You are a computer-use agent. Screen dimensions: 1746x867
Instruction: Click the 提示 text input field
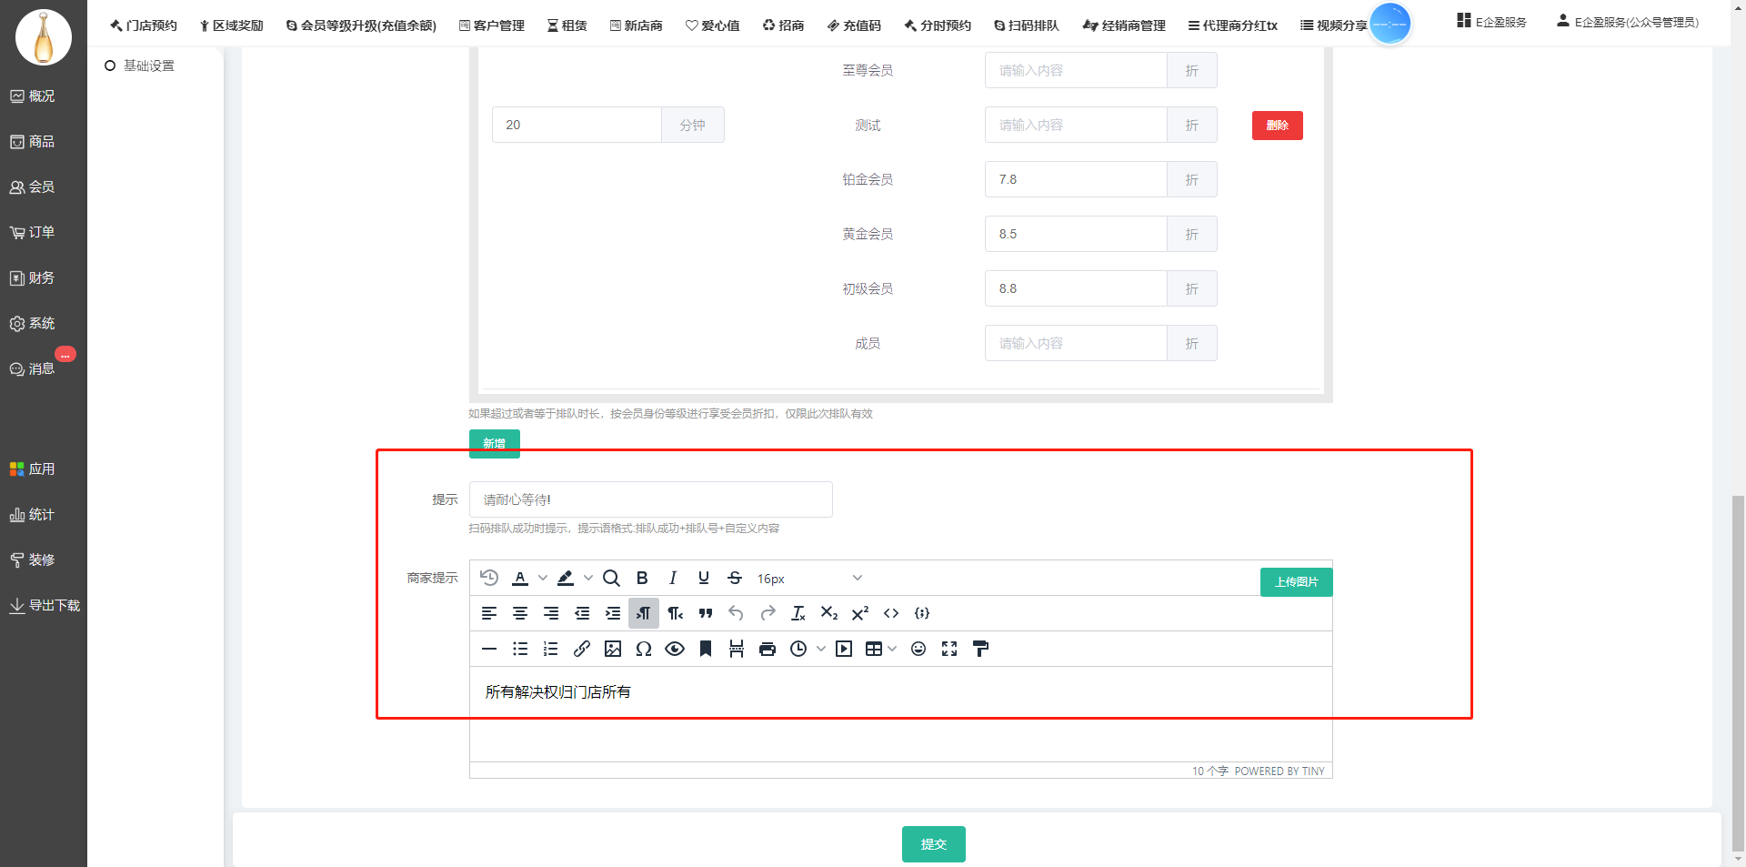coord(650,499)
